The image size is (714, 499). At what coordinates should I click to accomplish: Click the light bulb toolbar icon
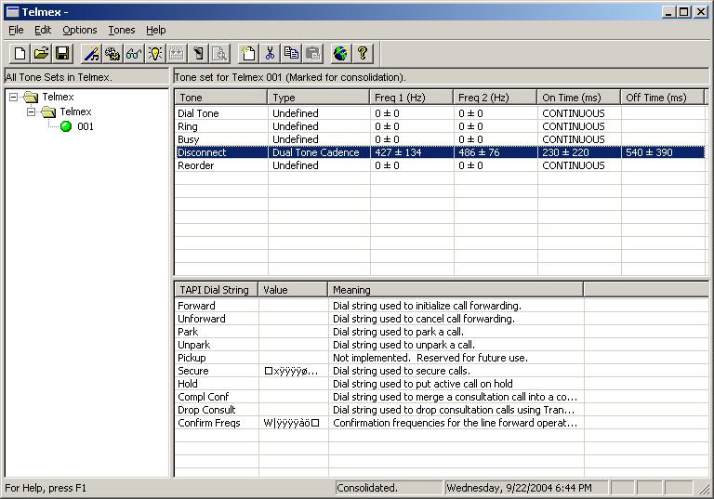[155, 53]
